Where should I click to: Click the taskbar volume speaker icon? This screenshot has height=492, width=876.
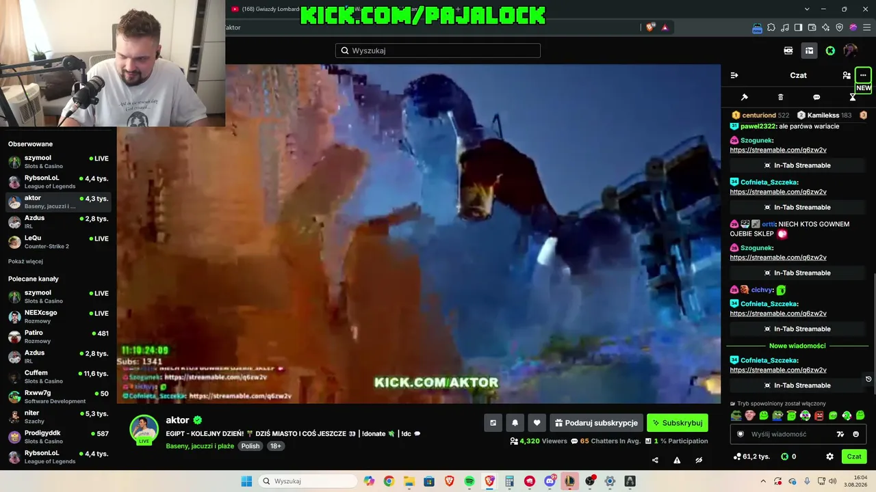click(833, 481)
